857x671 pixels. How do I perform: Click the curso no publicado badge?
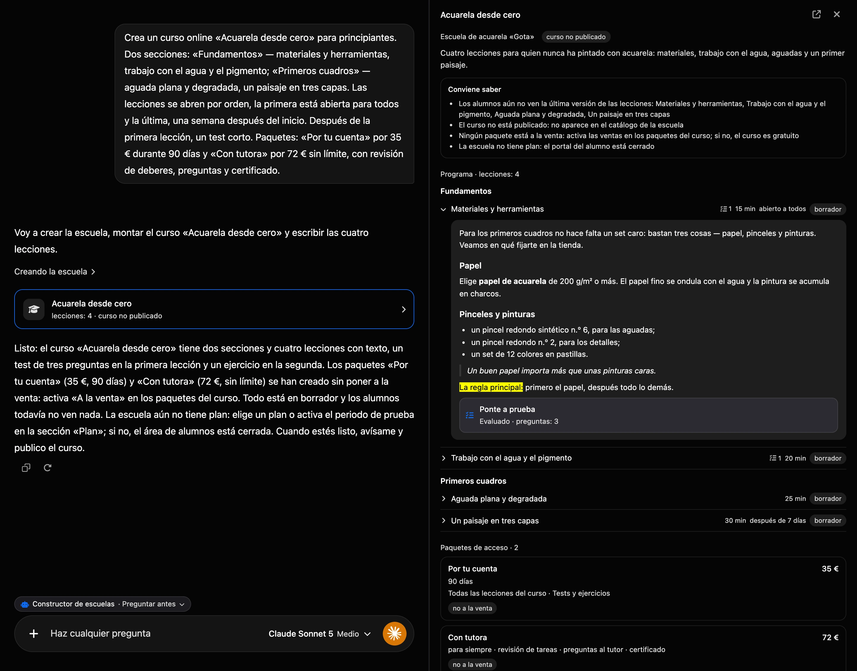point(576,37)
